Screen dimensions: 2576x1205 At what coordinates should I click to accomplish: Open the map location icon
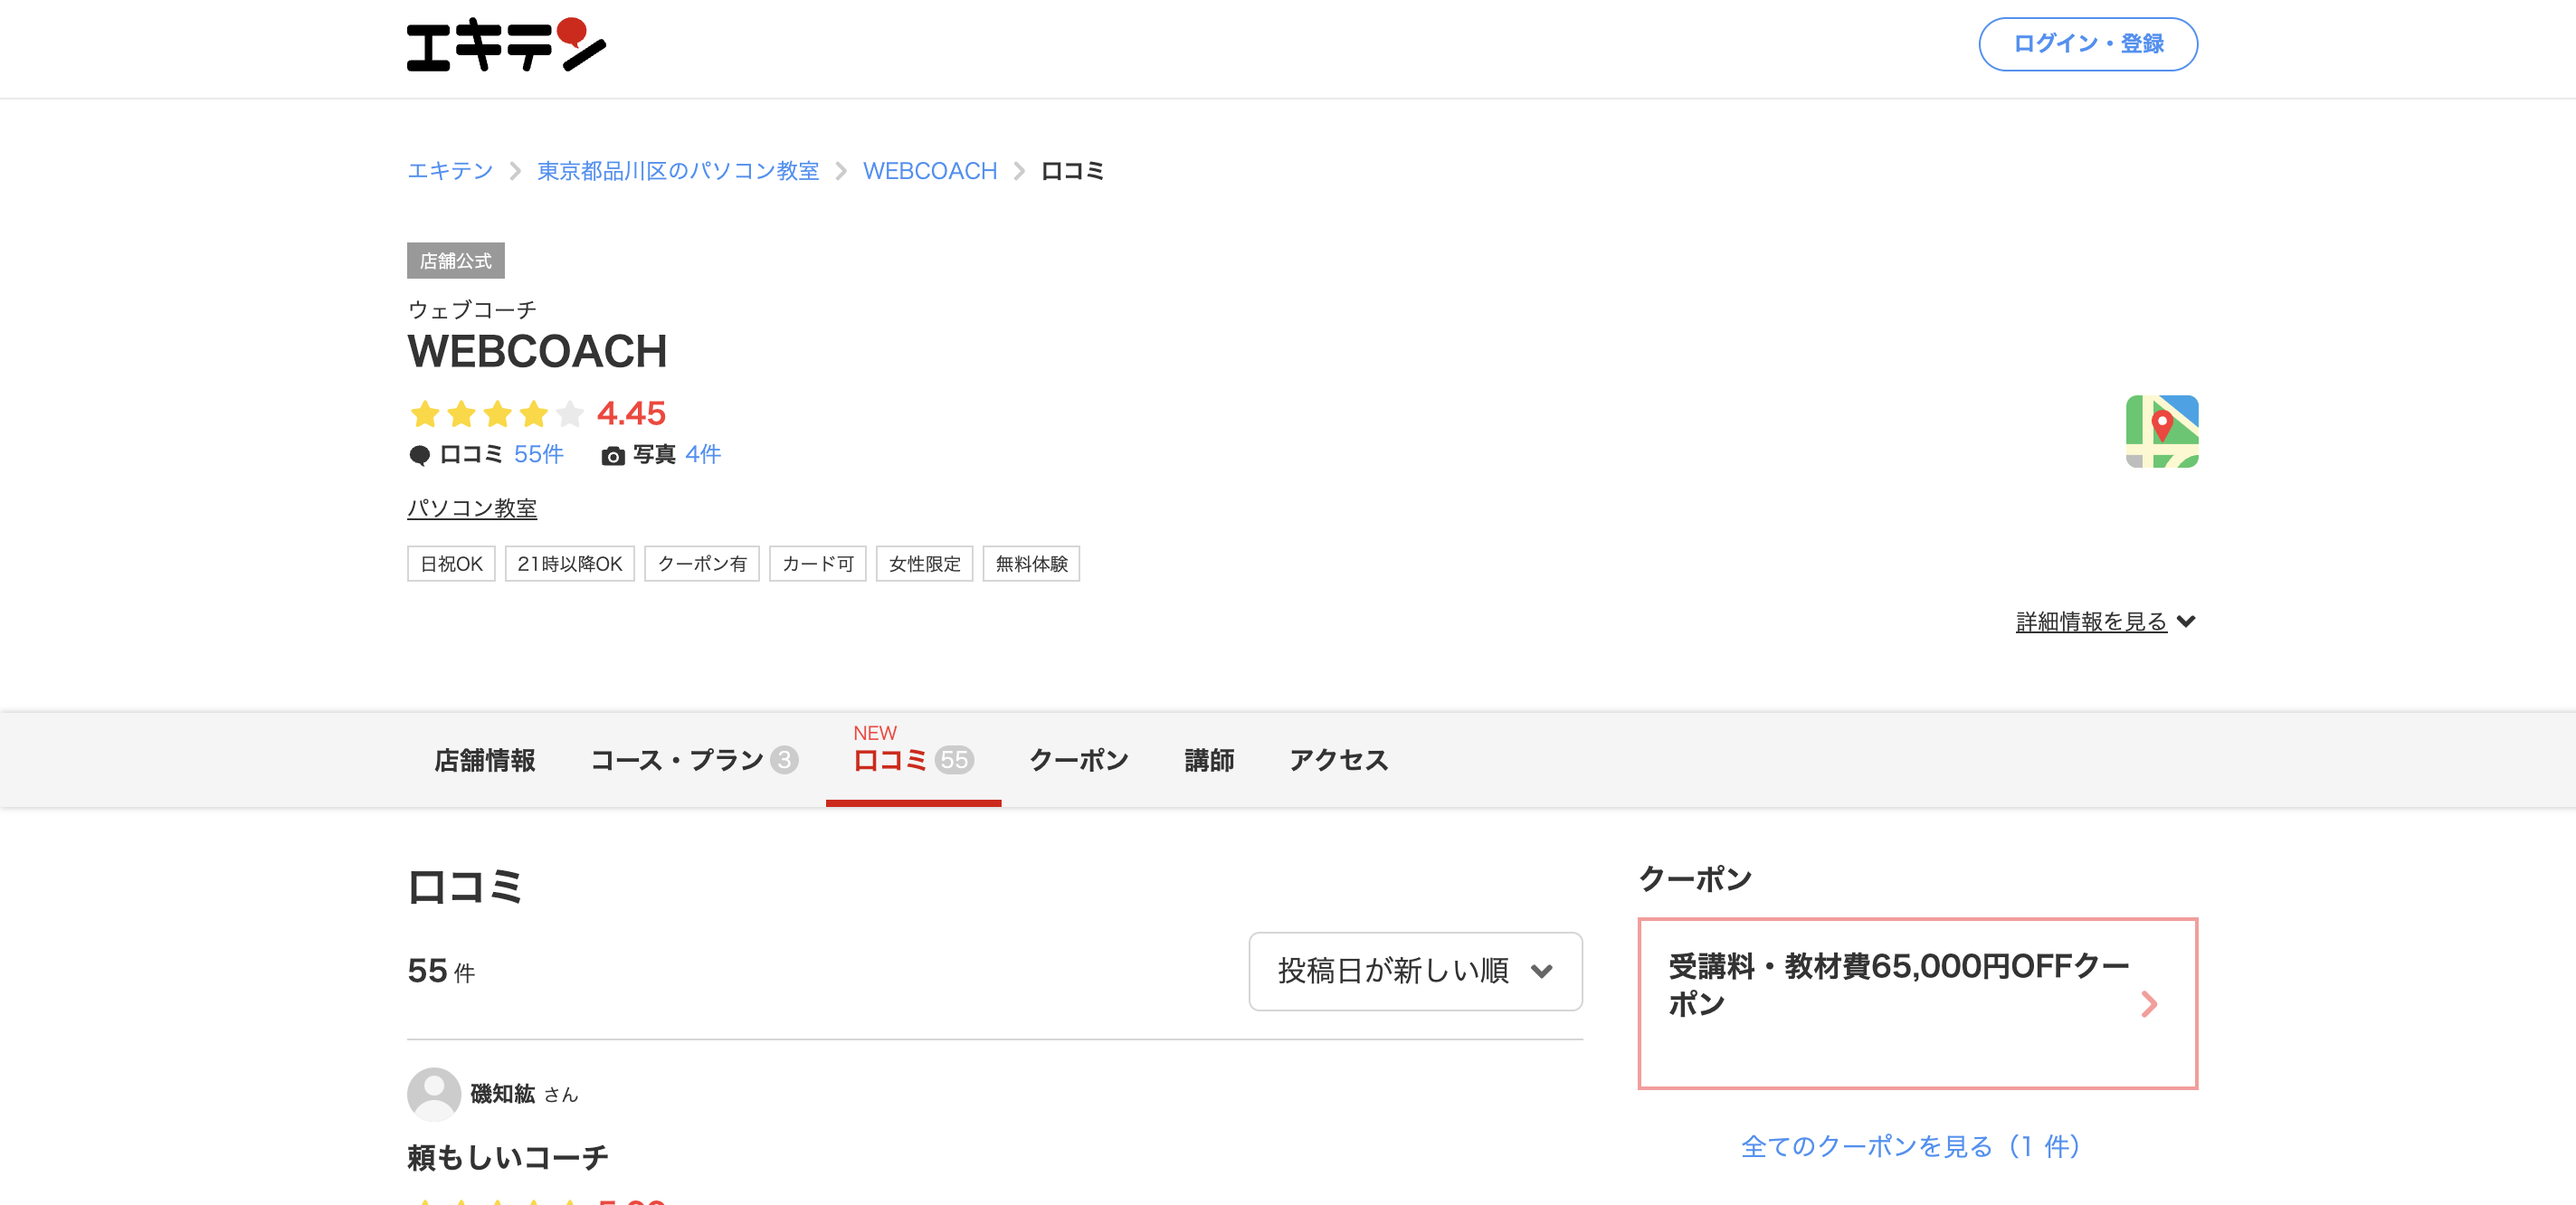(x=2161, y=431)
